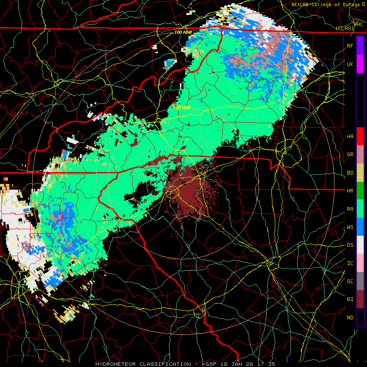Click the khaki BD legend color swatch

(x=360, y=173)
